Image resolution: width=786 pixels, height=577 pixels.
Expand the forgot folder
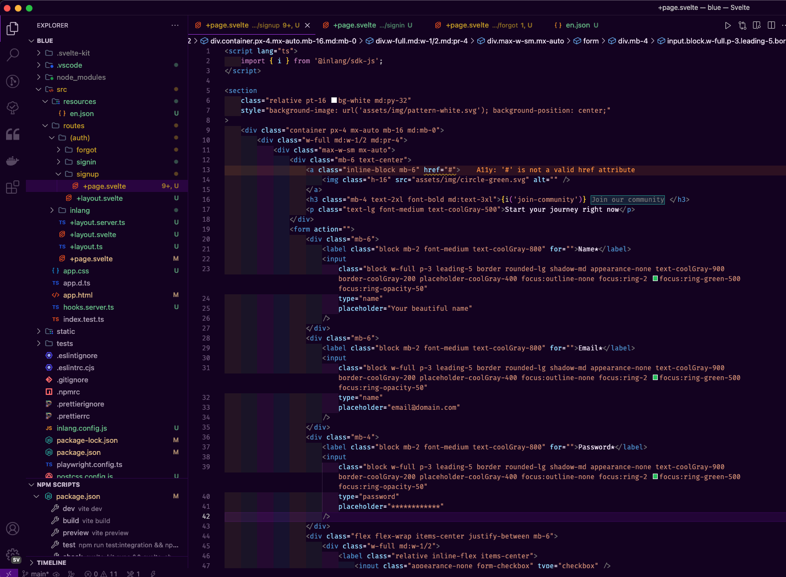tap(86, 150)
